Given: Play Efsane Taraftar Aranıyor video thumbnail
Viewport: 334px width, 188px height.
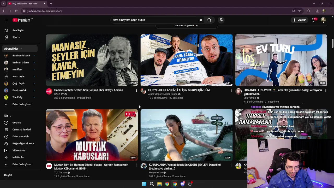Looking at the screenshot, I should pyautogui.click(x=187, y=60).
